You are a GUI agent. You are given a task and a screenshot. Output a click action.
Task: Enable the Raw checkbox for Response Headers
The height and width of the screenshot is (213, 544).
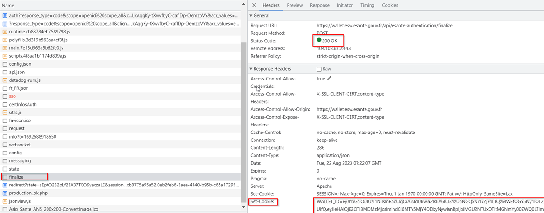click(319, 69)
